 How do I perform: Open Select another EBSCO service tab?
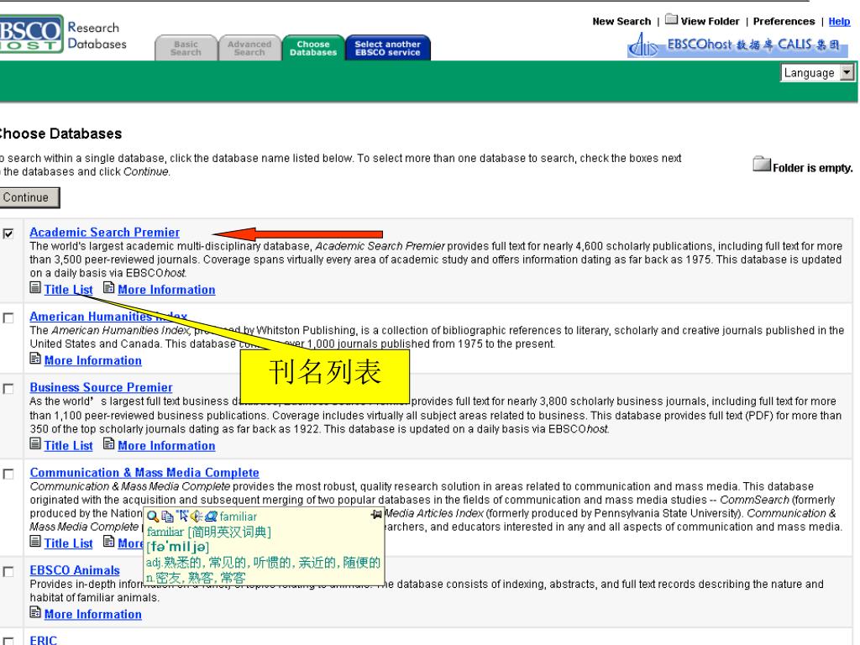[388, 48]
